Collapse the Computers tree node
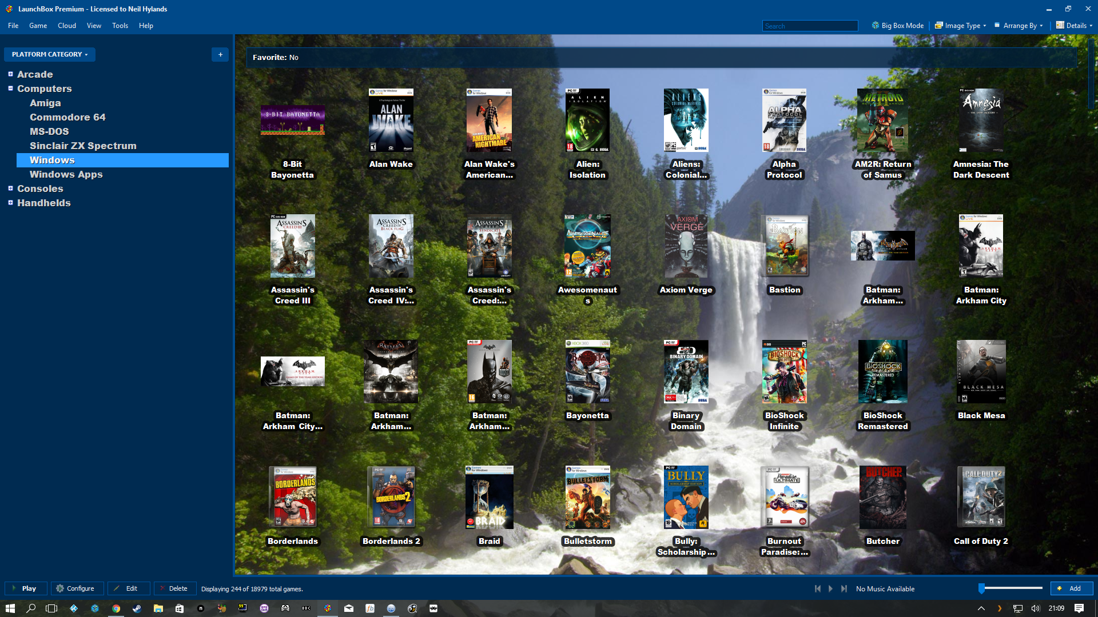Viewport: 1098px width, 617px height. click(x=10, y=88)
